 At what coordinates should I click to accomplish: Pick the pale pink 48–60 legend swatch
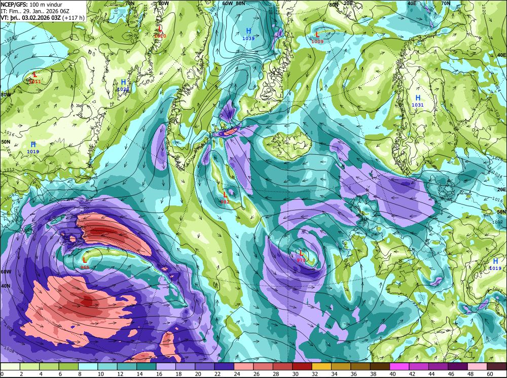pyautogui.click(x=477, y=366)
